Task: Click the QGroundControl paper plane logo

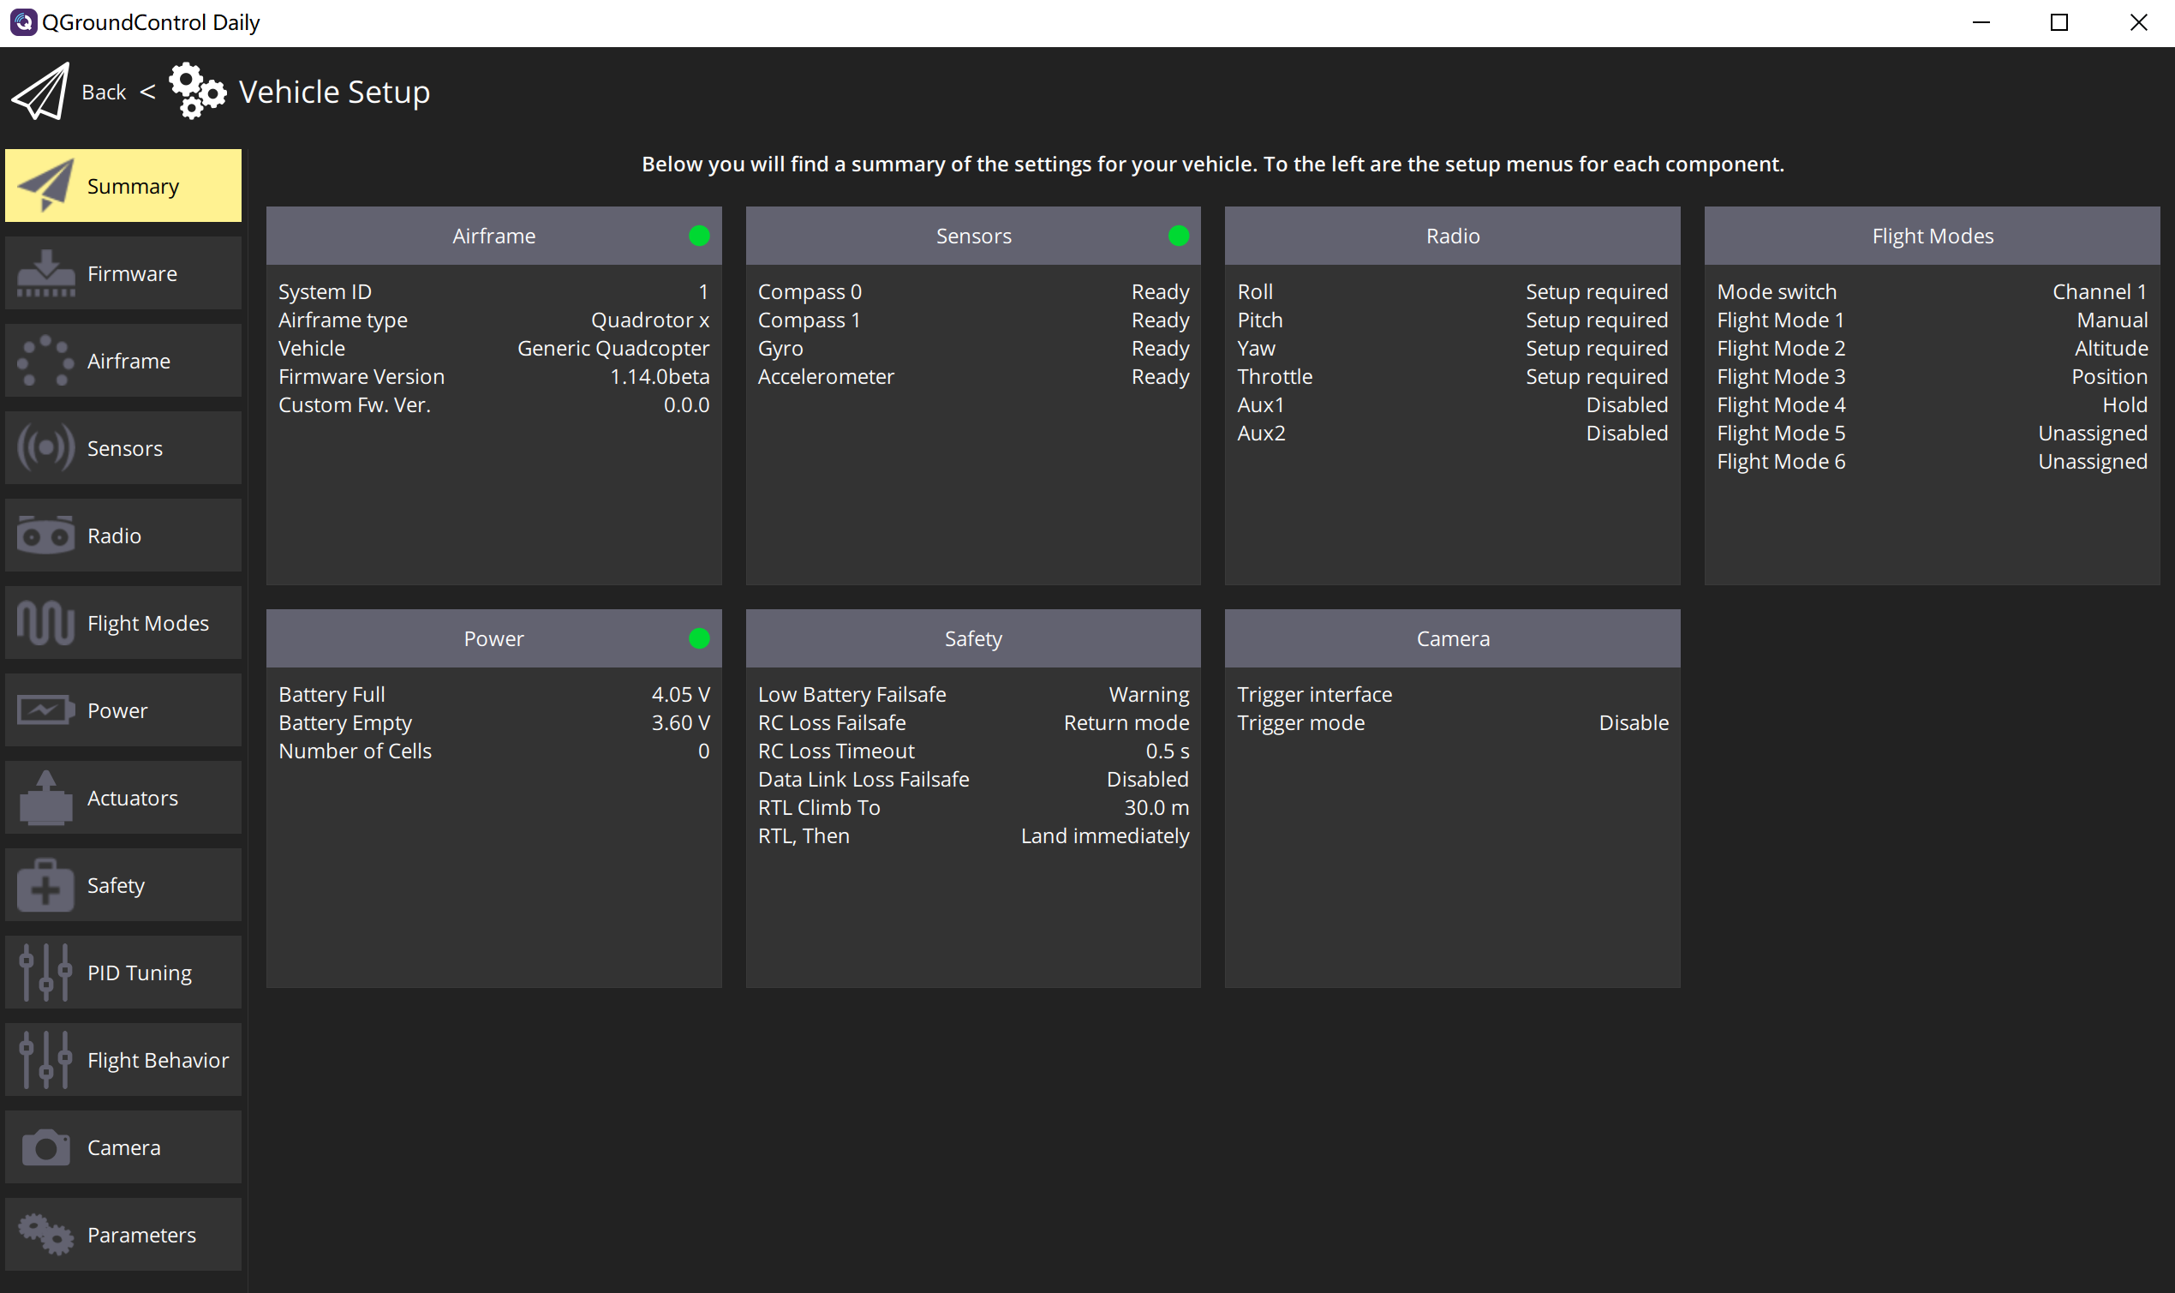Action: pos(40,91)
